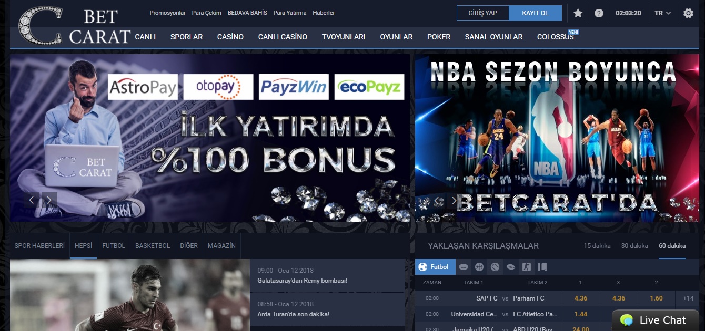This screenshot has height=331, width=705.
Task: Select the tennis ball sport icon
Action: click(495, 267)
